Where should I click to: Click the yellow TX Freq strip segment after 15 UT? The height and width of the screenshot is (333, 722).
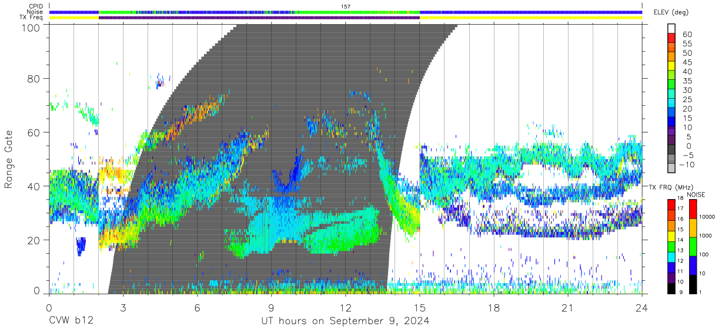click(x=531, y=18)
